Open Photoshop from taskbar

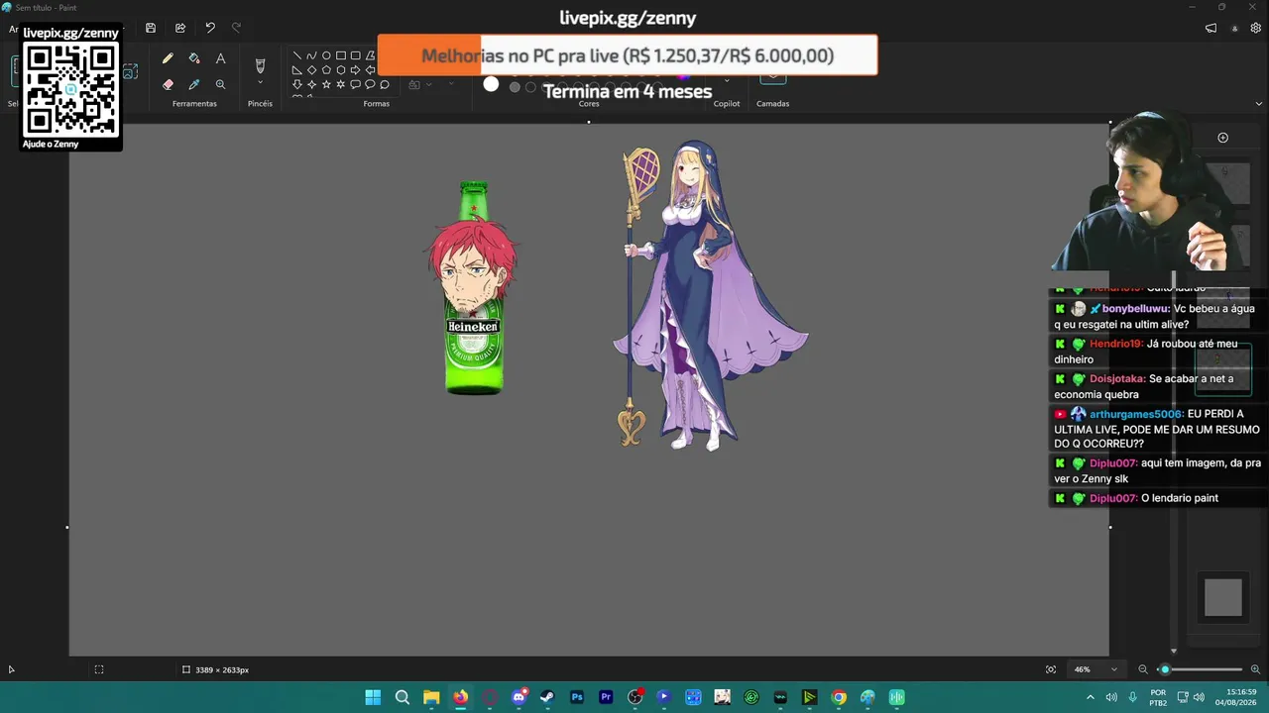[x=577, y=697]
